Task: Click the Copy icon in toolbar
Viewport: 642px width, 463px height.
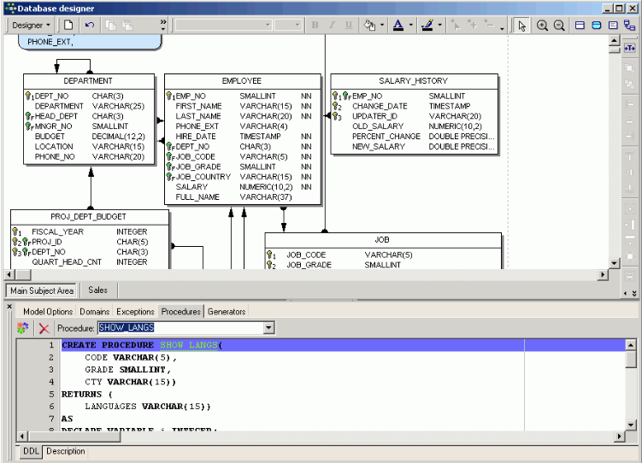Action: (110, 26)
